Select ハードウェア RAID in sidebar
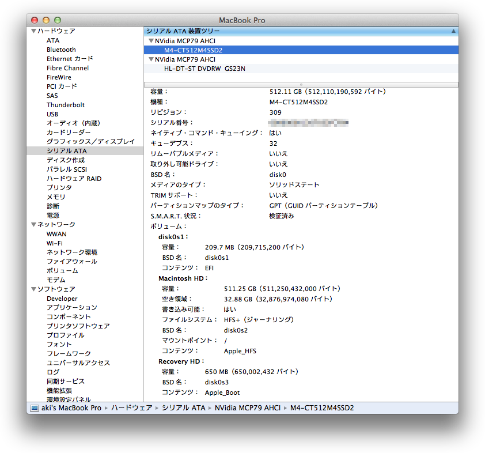 74,179
